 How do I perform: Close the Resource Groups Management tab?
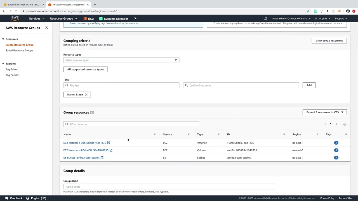[x=88, y=4]
